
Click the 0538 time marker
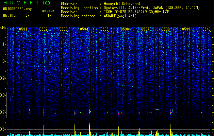166,29
